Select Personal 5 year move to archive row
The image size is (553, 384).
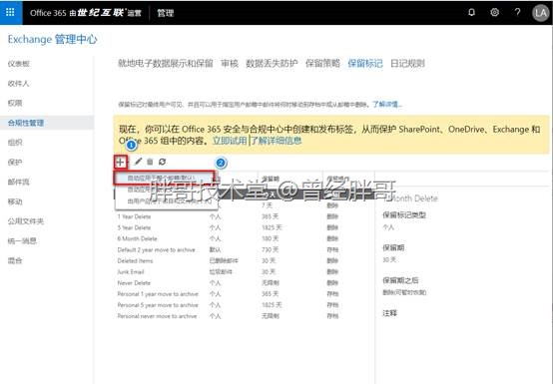pyautogui.click(x=244, y=305)
